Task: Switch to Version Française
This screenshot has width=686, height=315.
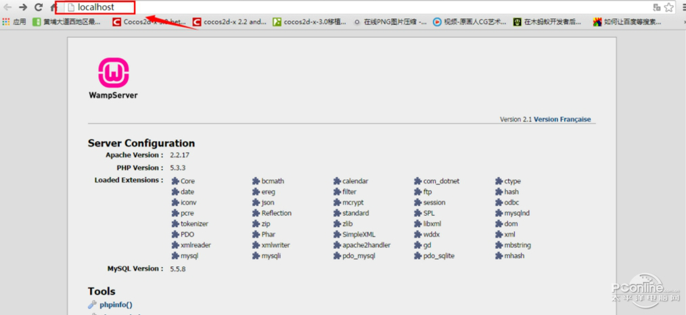Action: [x=562, y=119]
